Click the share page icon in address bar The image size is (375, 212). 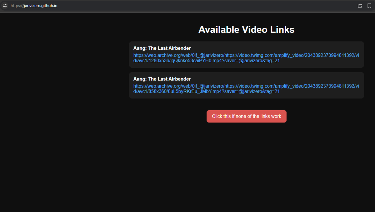(x=360, y=6)
